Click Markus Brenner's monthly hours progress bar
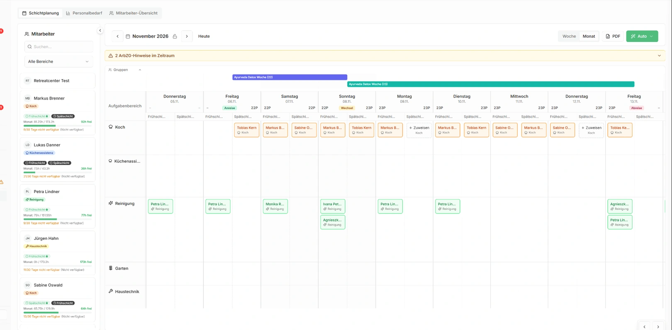Viewport: 672px width, 330px height. click(x=58, y=126)
